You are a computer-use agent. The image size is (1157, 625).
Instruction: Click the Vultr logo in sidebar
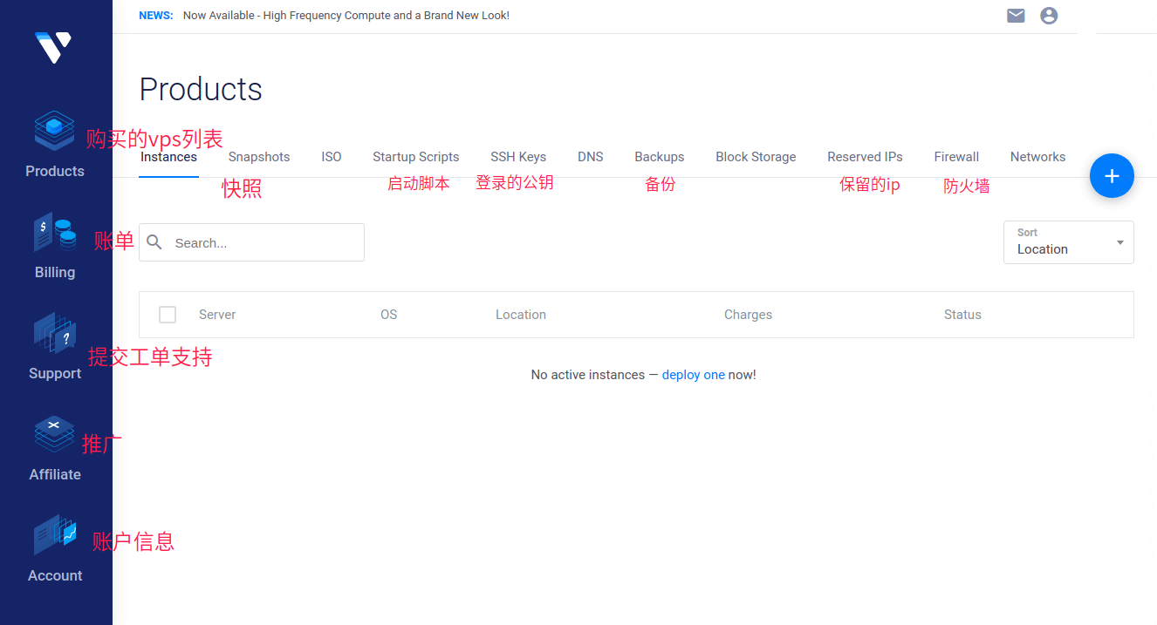coord(53,47)
